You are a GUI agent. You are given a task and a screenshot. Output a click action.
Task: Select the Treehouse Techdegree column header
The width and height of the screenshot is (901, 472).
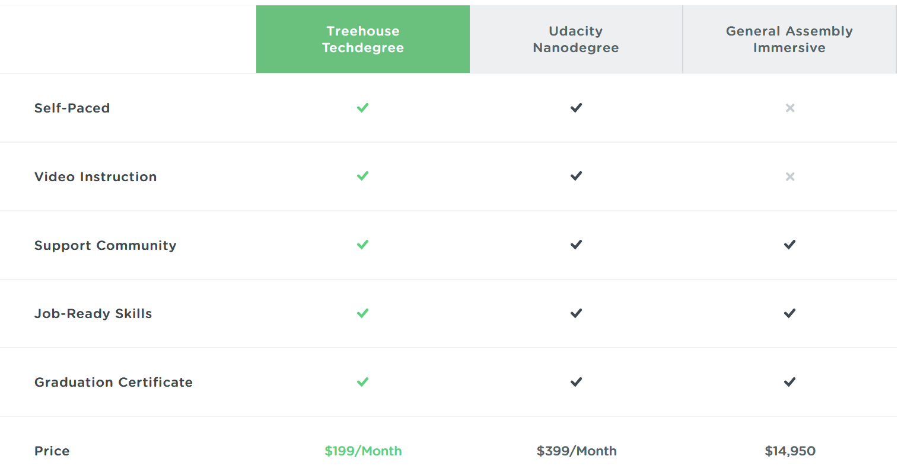point(363,39)
